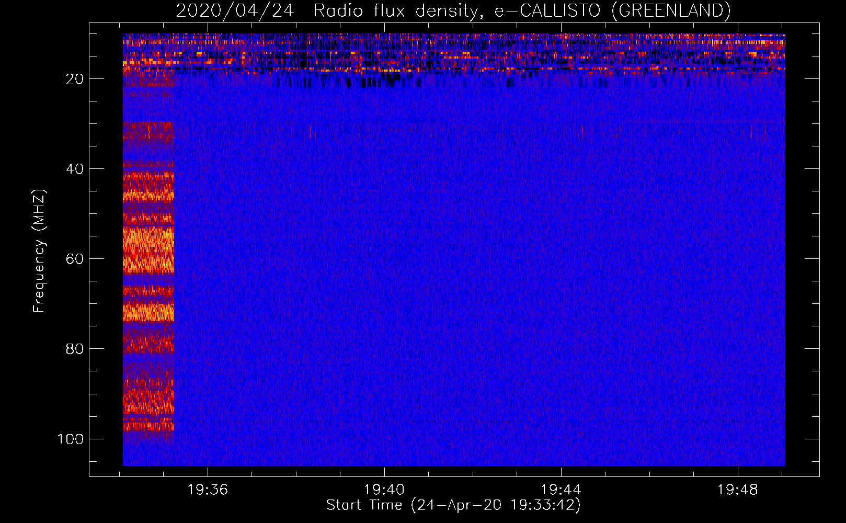Click the 19:36 time tick label
The image size is (846, 523).
click(x=208, y=490)
